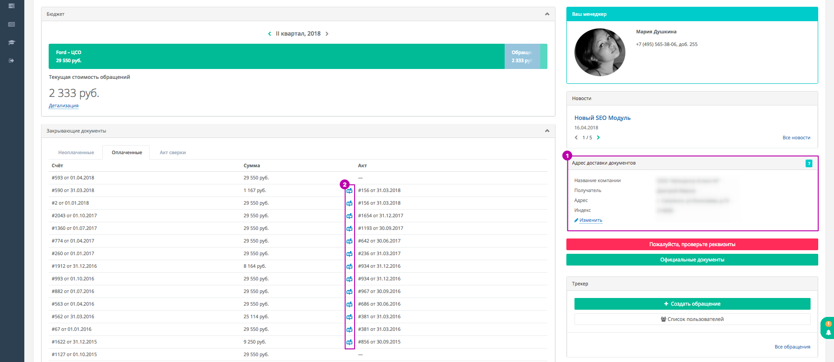
Task: Click the Акт column header
Action: pyautogui.click(x=362, y=165)
